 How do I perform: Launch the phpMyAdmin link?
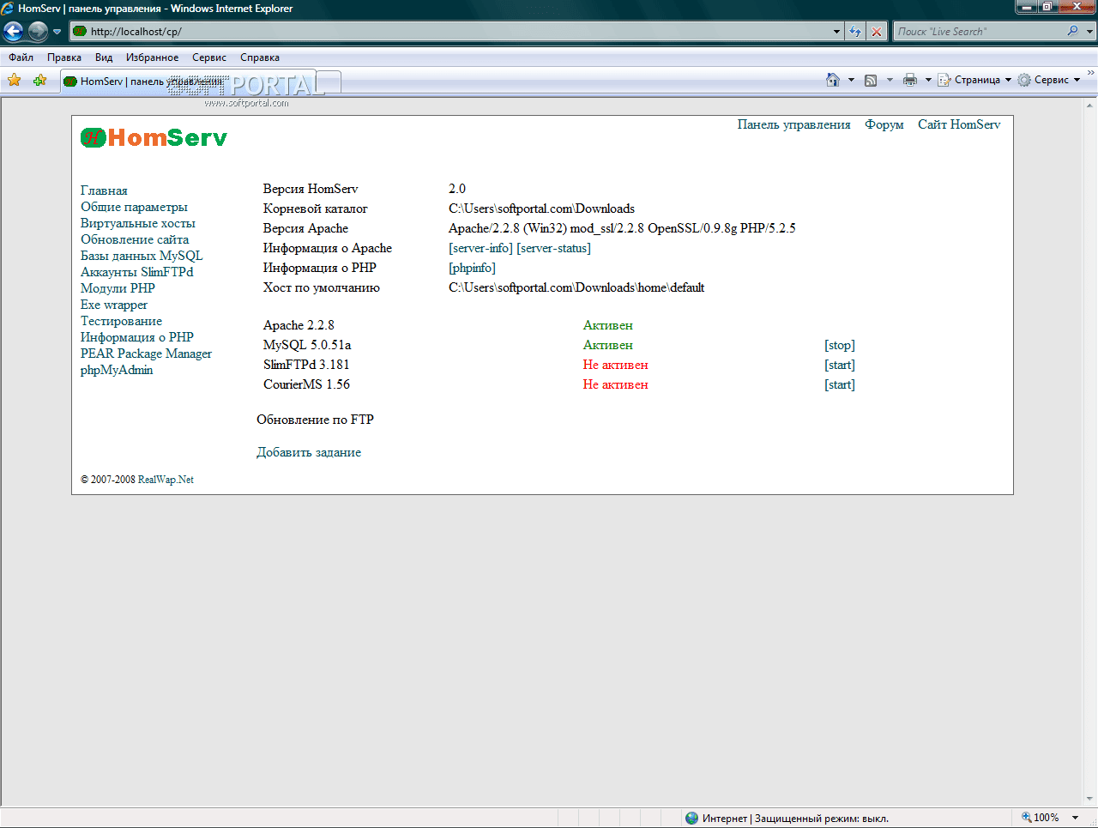[117, 370]
